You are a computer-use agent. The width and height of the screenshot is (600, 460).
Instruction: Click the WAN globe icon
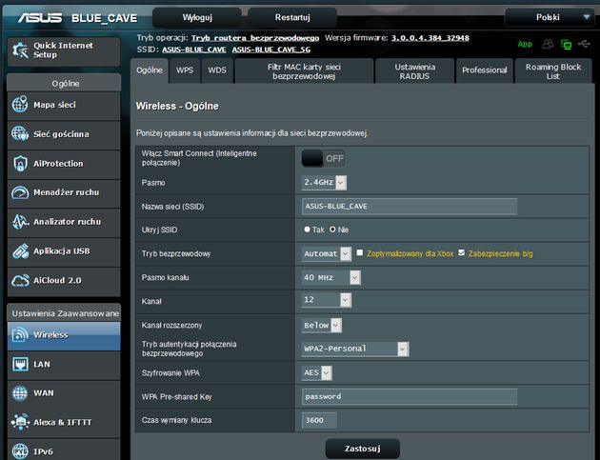(x=20, y=393)
